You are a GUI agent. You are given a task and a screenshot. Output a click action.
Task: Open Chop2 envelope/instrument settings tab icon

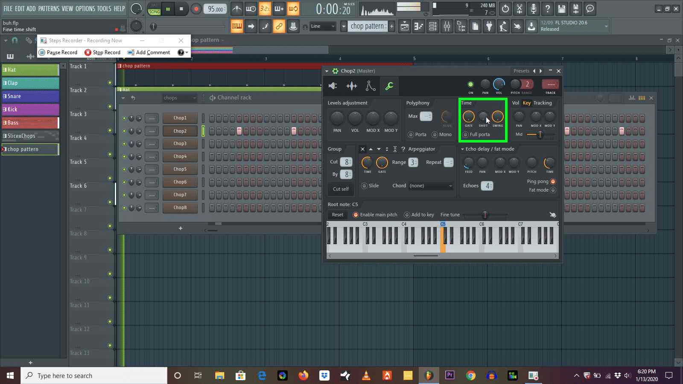pyautogui.click(x=371, y=86)
